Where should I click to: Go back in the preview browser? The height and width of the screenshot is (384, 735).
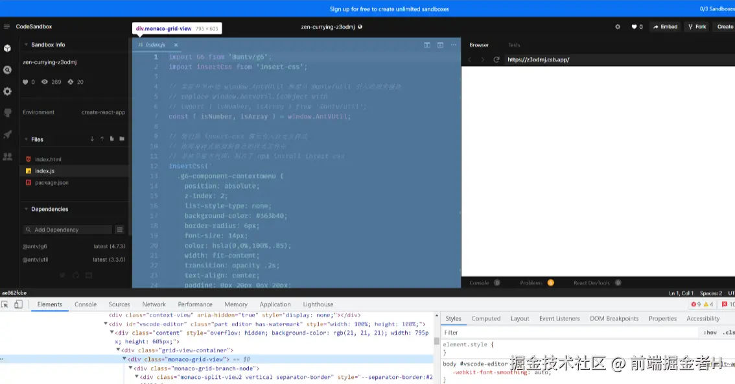click(x=470, y=60)
